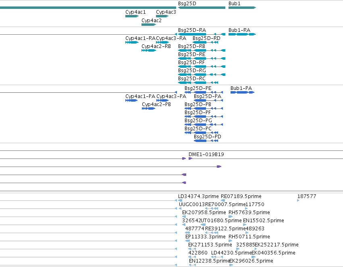Click EST EK296026.5prime
The height and width of the screenshot is (267, 343).
(x=231, y=265)
